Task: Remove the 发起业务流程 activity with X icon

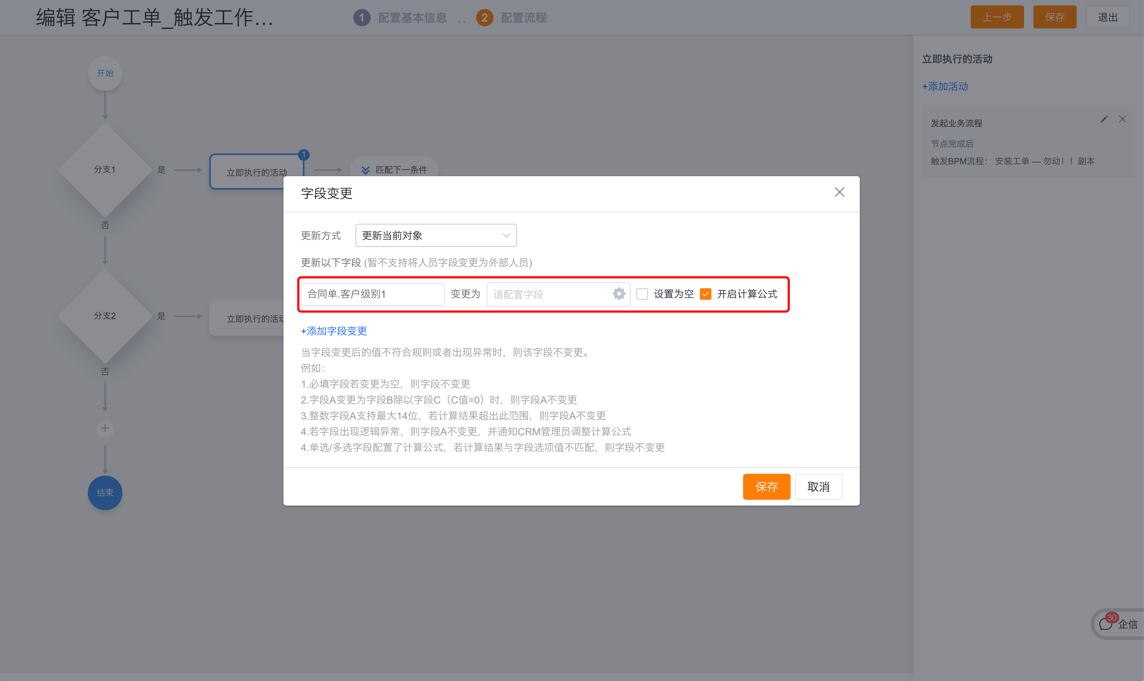Action: (1122, 119)
